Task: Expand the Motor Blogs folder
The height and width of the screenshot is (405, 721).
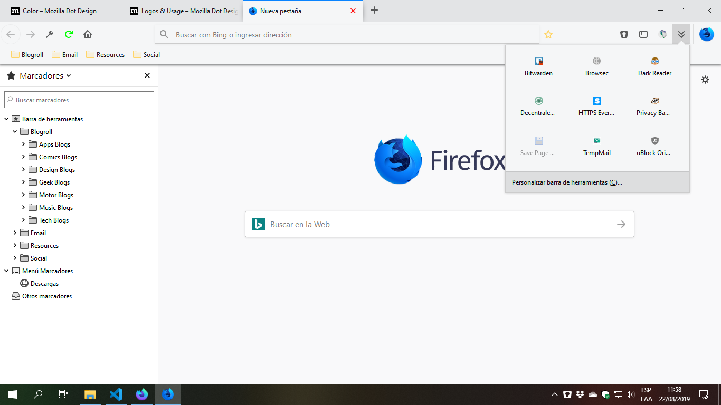Action: (24, 195)
